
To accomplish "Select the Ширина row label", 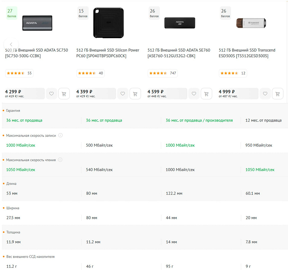I will point(13,208).
